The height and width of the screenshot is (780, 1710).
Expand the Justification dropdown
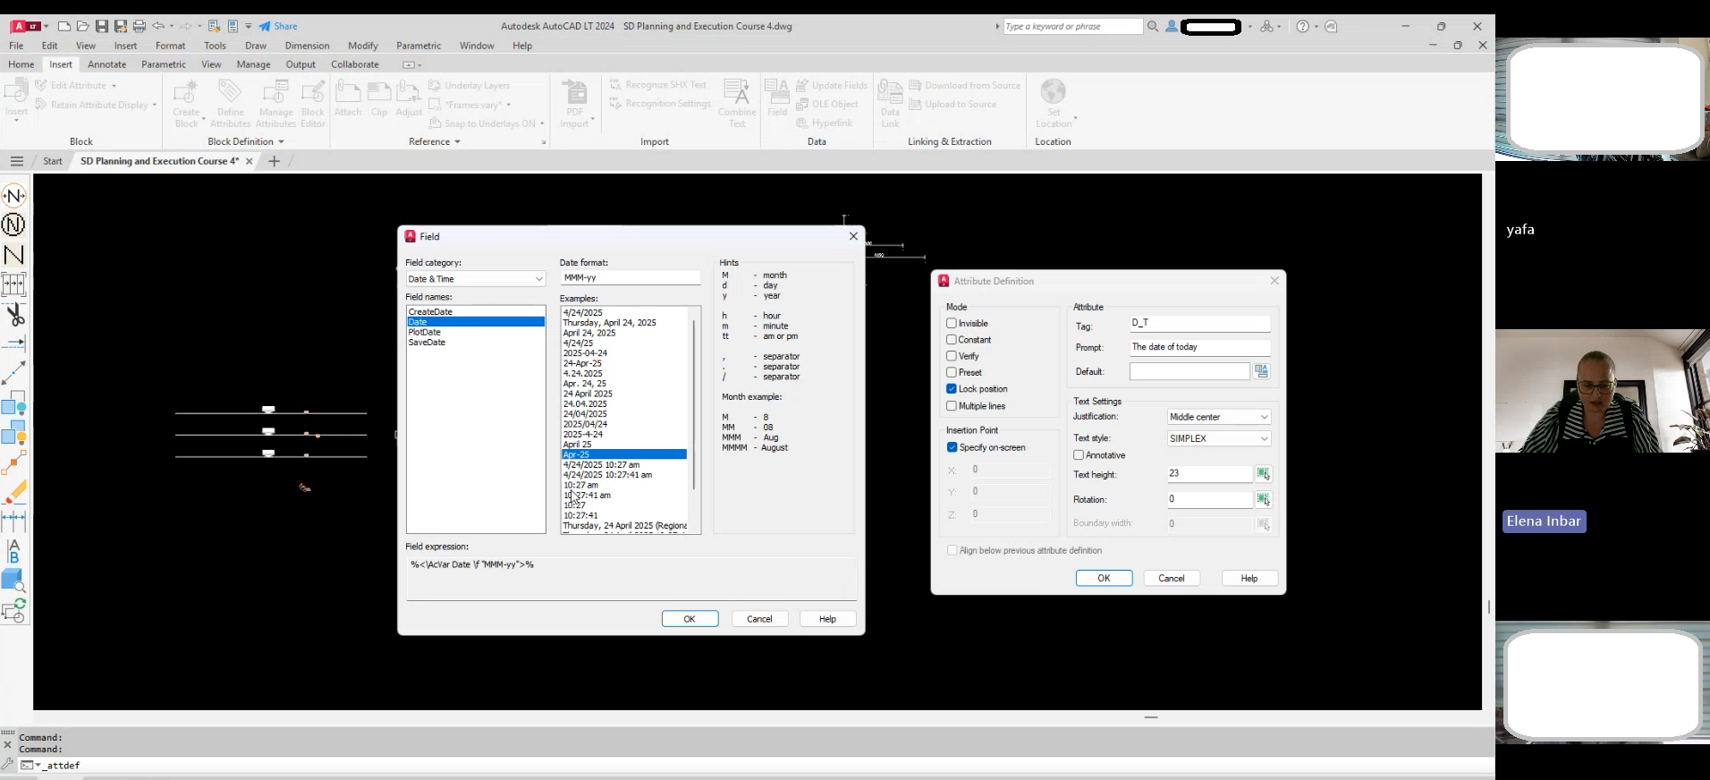pos(1218,417)
